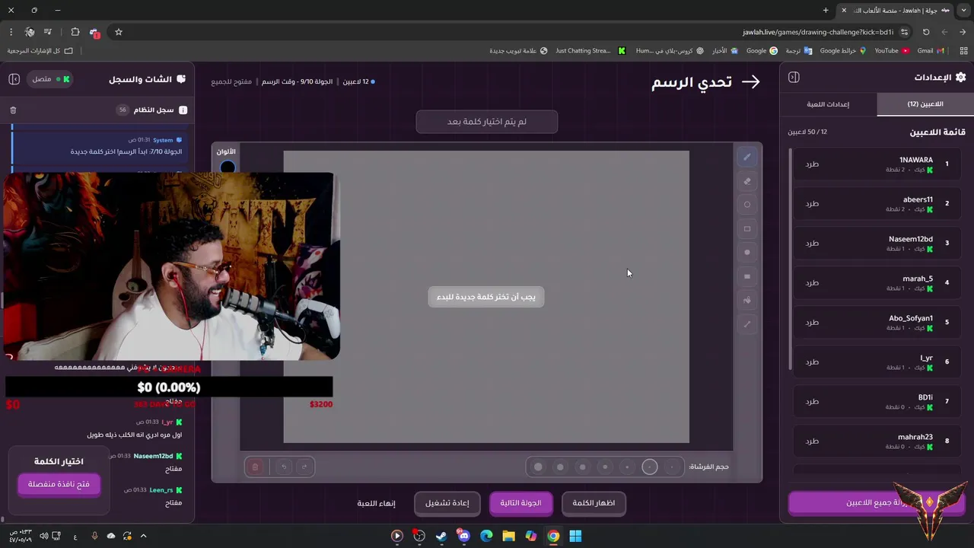Open a new browser tab
The width and height of the screenshot is (974, 548).
click(826, 10)
